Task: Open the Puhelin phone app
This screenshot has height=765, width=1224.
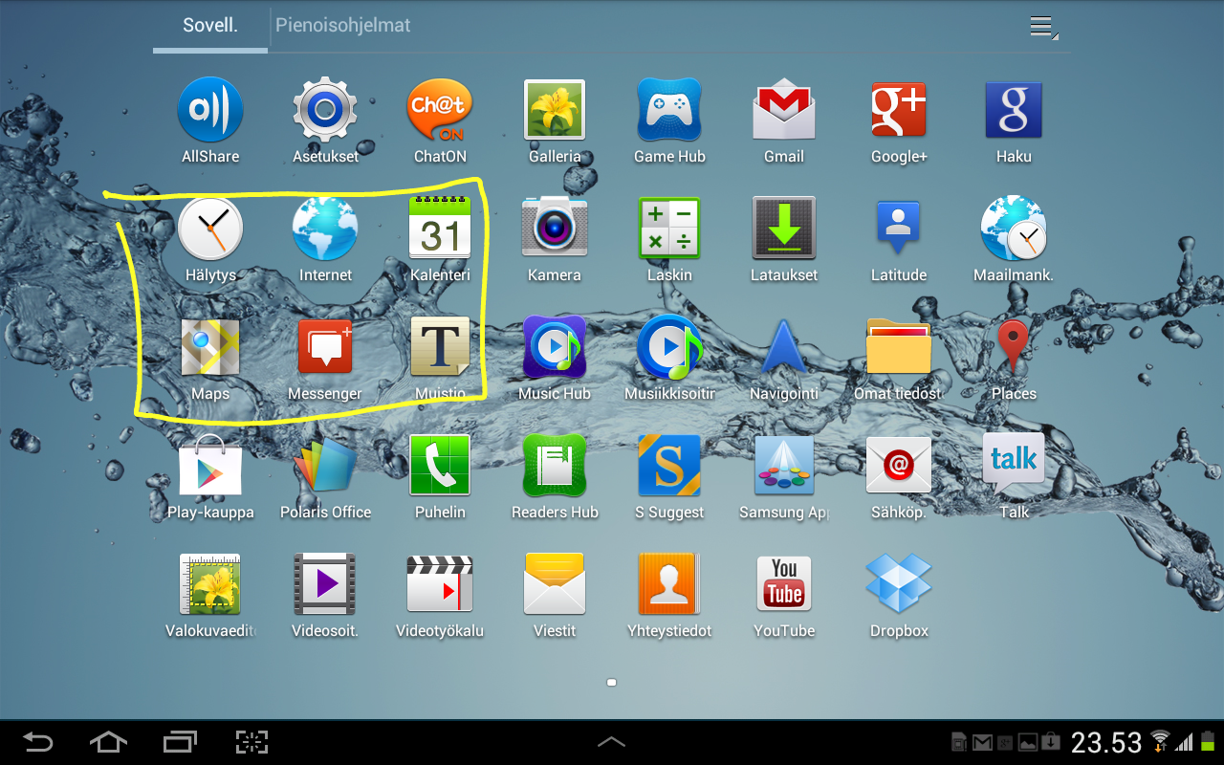Action: point(440,465)
